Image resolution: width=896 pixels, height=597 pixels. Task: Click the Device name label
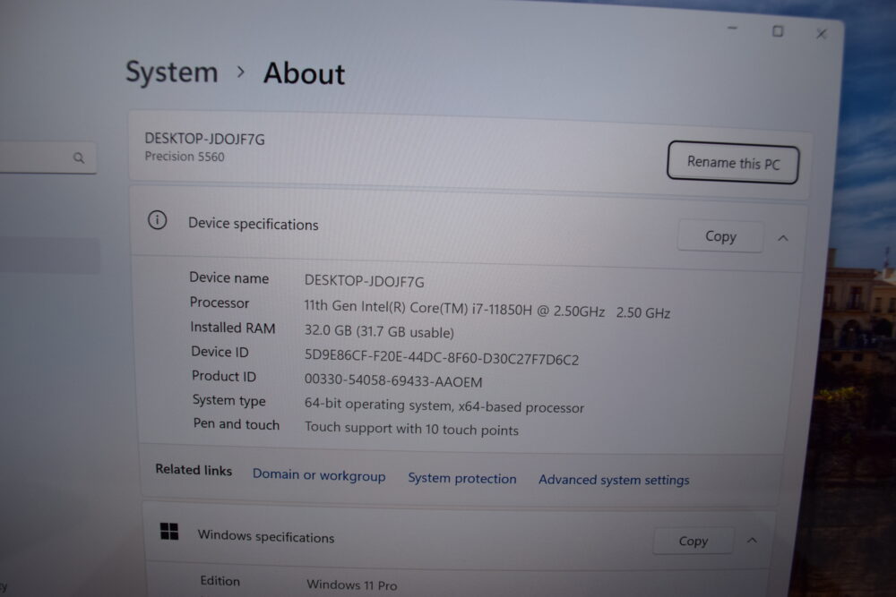point(229,278)
